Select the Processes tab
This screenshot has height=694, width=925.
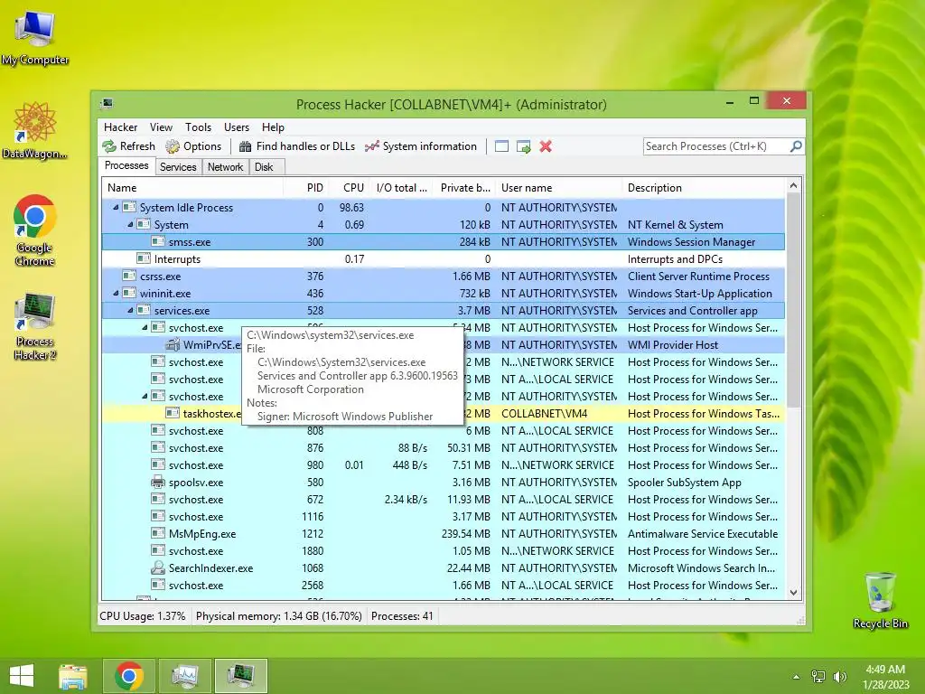126,165
